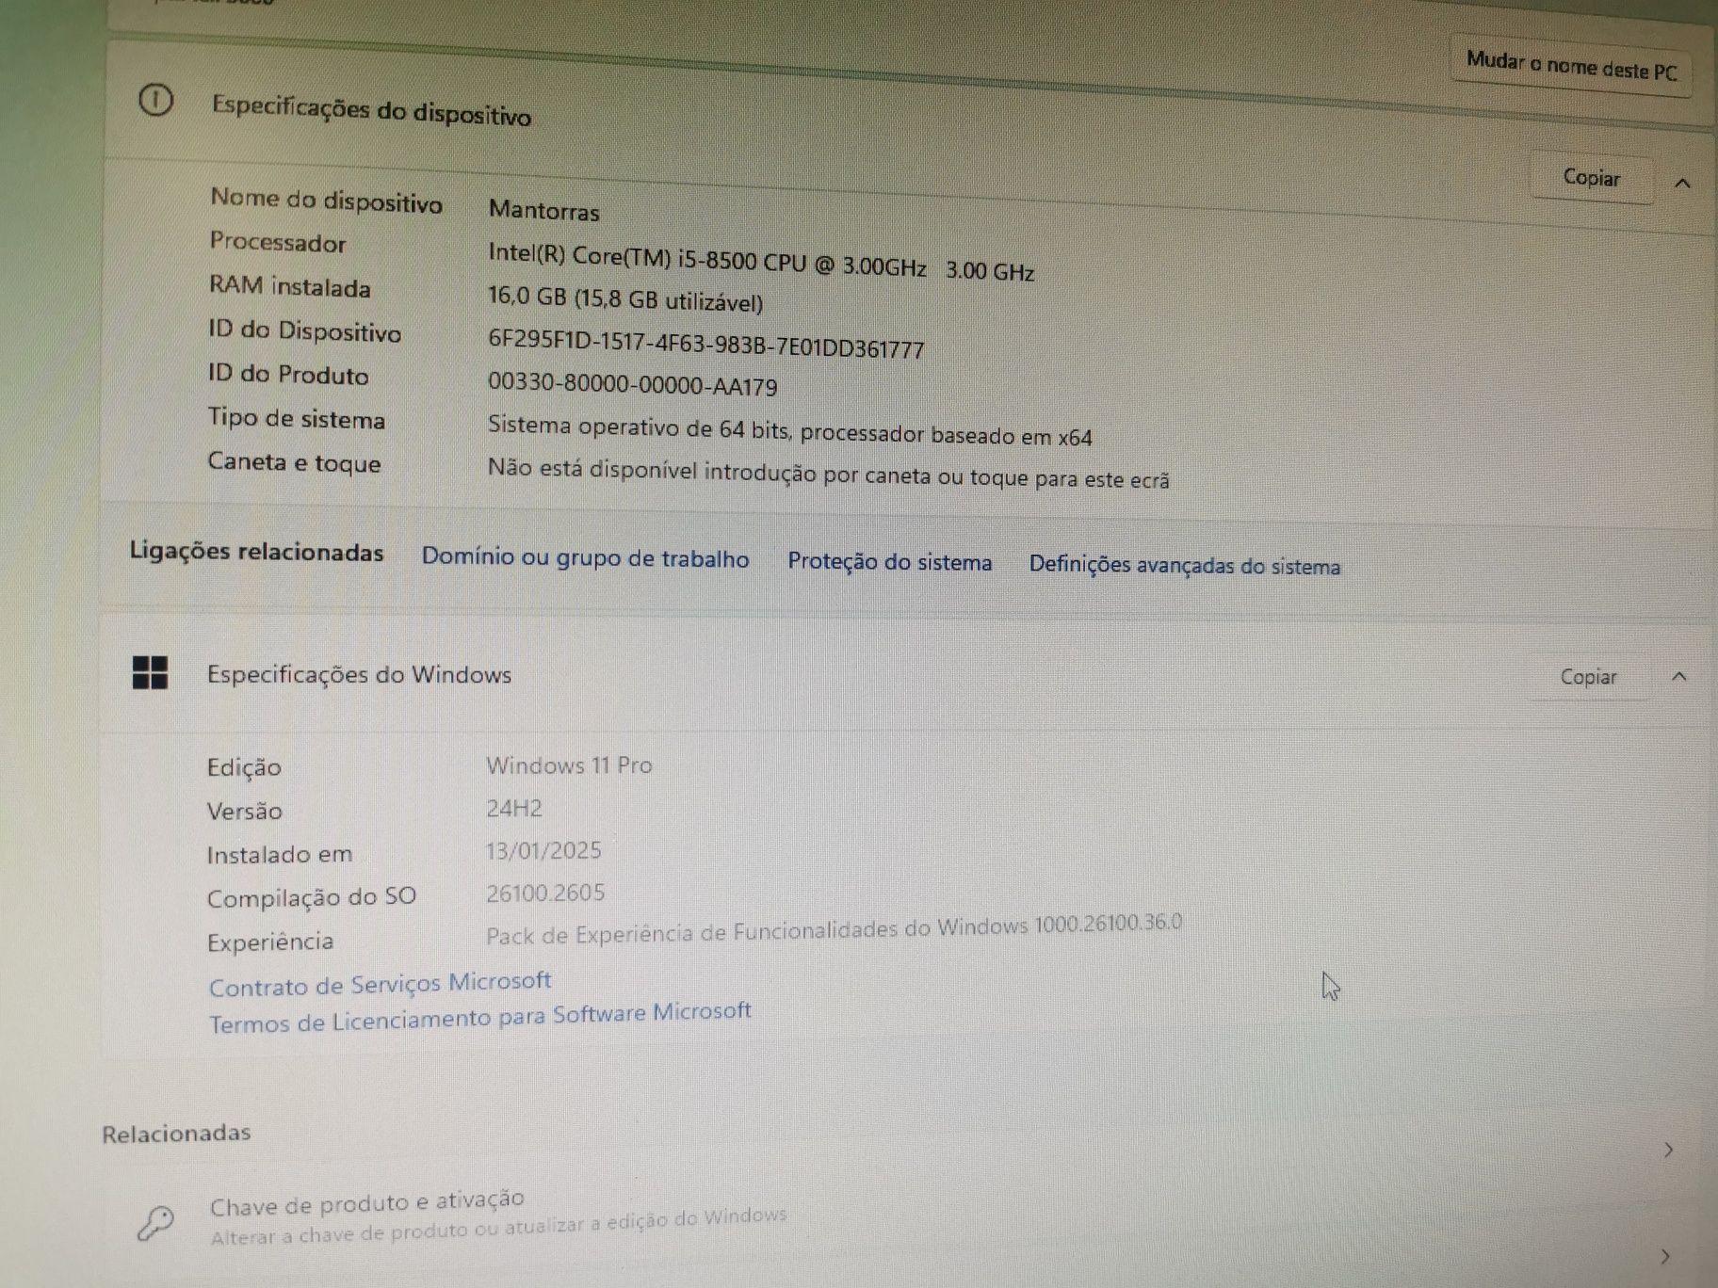Click the Especificações do dispositivo heading

click(x=371, y=110)
